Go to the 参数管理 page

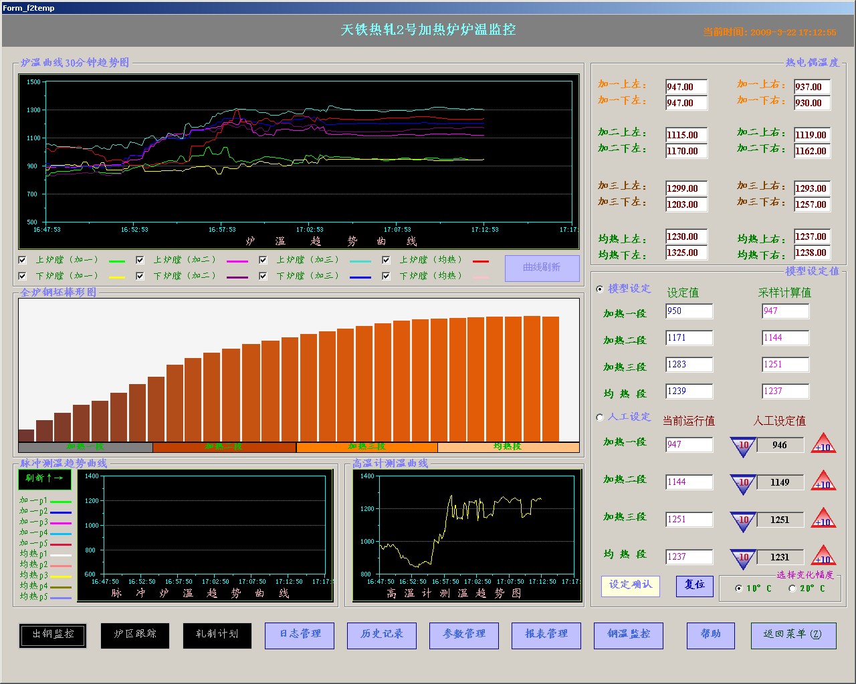tap(463, 635)
